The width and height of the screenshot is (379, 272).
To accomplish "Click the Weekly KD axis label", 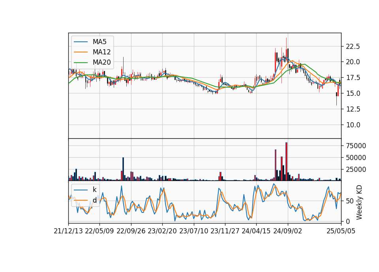I will 359,202.
